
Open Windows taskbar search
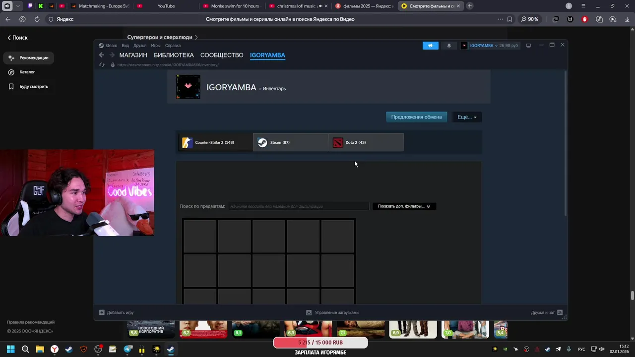[25, 349]
